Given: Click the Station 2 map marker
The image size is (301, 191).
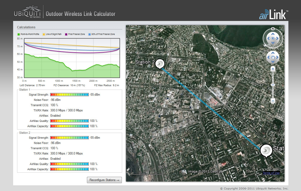Looking at the screenshot, I should (x=160, y=64).
